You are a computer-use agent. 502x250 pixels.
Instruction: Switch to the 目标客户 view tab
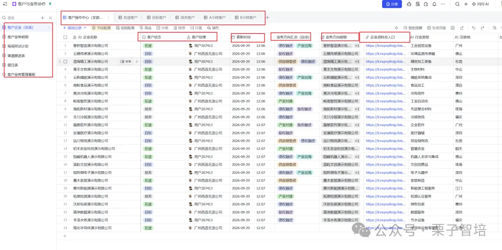[x=157, y=18]
